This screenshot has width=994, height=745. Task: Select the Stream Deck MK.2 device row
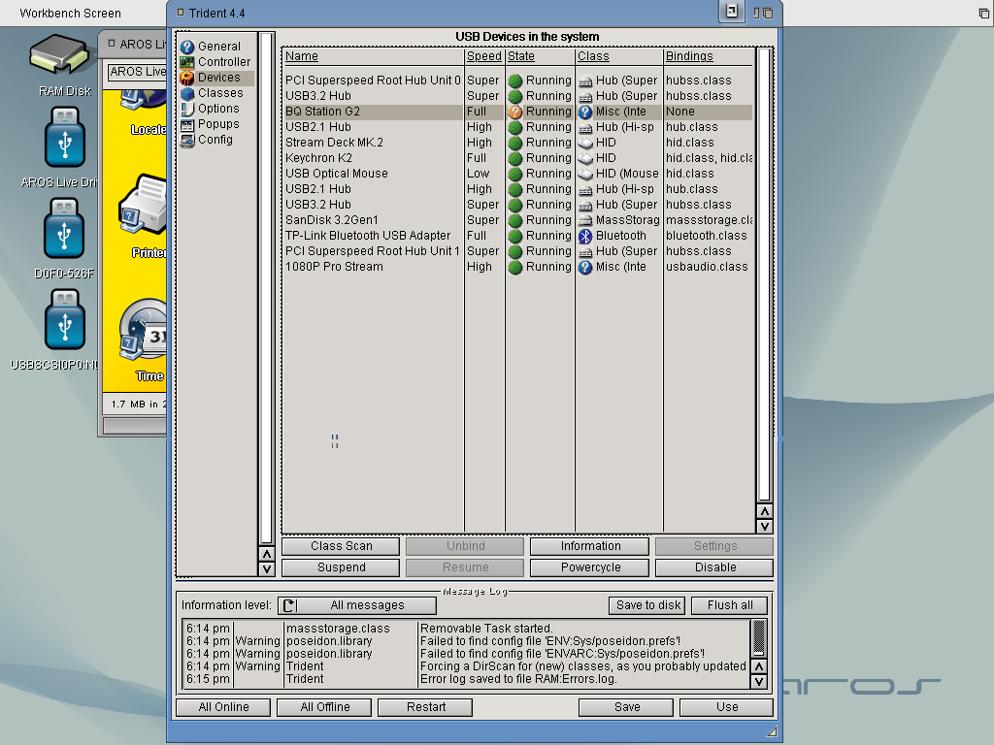(517, 143)
